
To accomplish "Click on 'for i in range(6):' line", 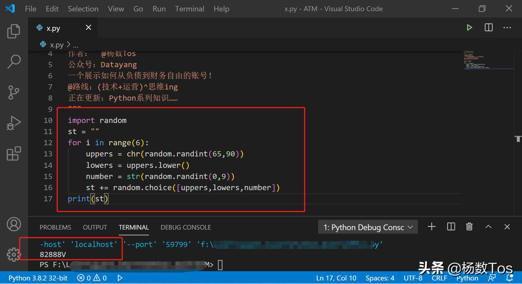I will [x=108, y=143].
